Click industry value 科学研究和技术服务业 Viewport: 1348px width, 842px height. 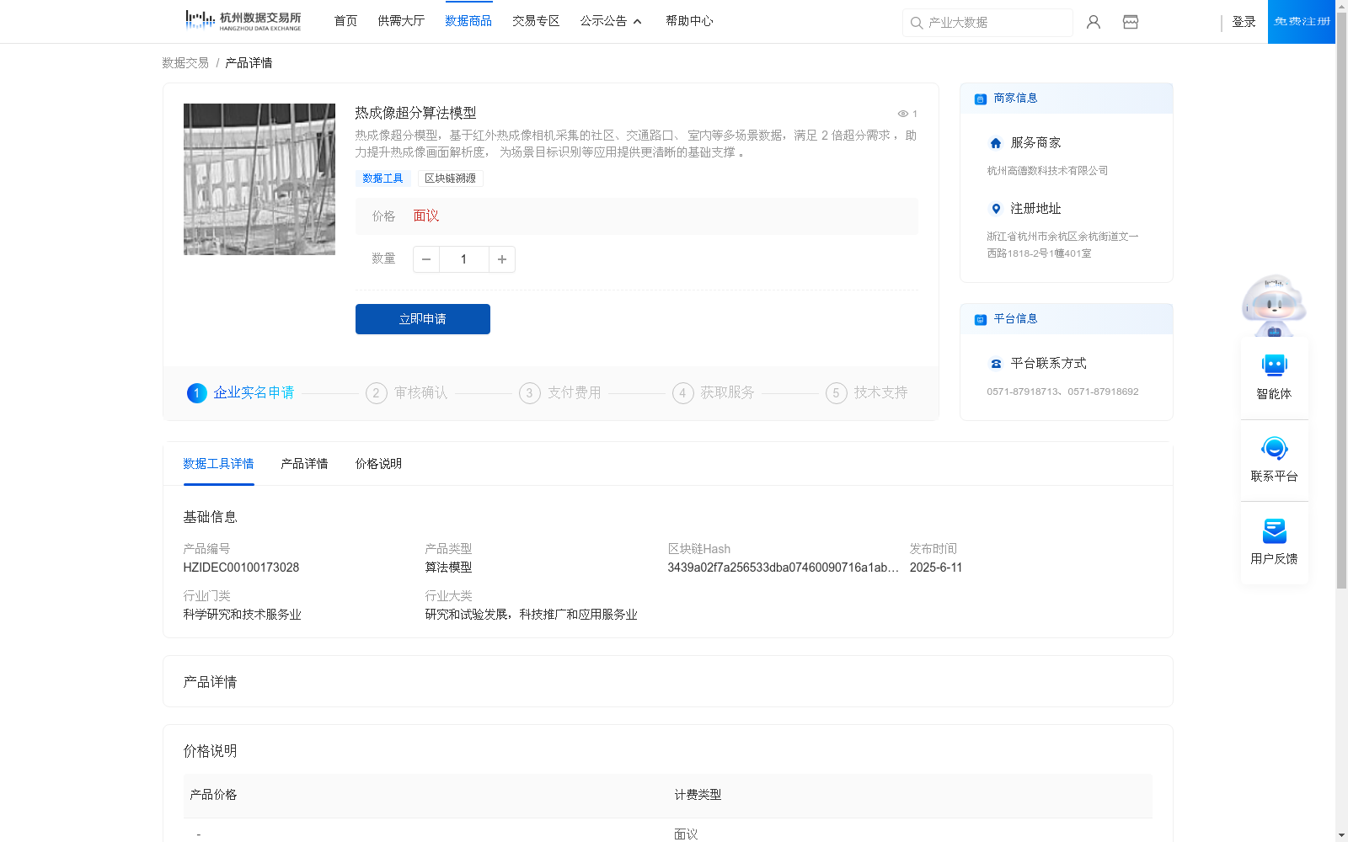click(242, 615)
